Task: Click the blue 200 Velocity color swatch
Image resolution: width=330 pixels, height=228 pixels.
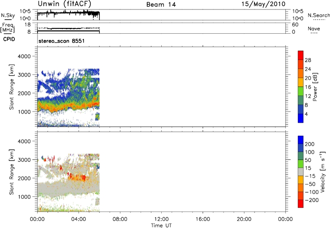Action: (301, 140)
